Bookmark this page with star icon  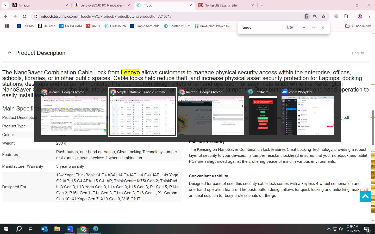click(x=323, y=16)
